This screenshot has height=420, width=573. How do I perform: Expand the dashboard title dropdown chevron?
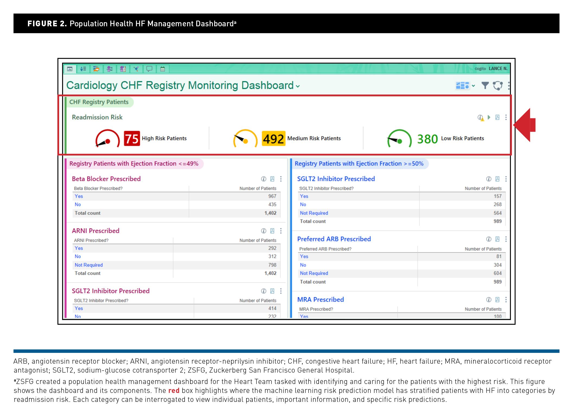(298, 86)
